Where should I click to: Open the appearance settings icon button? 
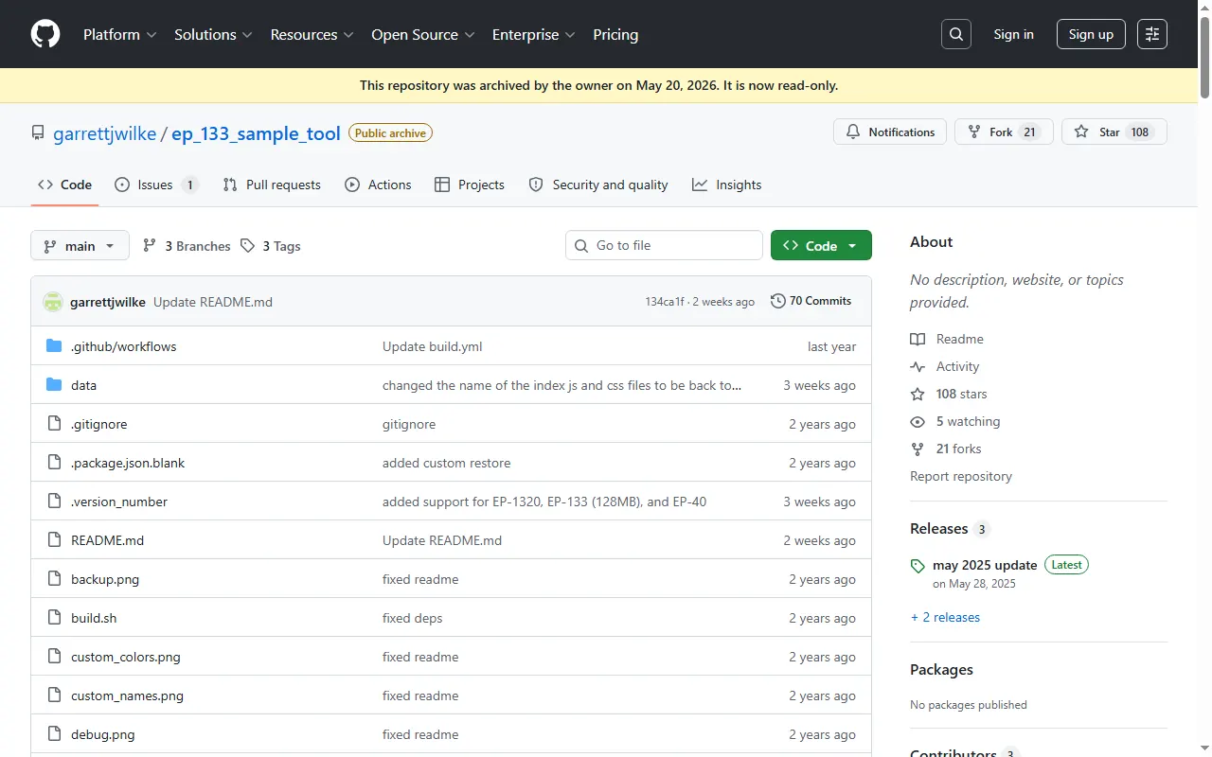(1152, 34)
